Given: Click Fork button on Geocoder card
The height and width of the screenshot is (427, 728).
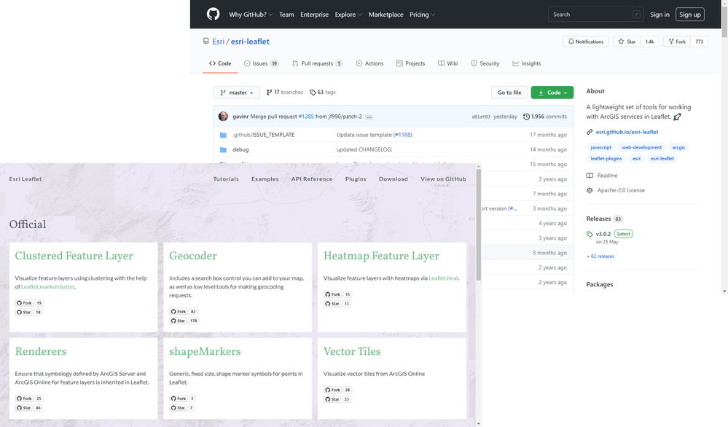Looking at the screenshot, I should (x=179, y=311).
